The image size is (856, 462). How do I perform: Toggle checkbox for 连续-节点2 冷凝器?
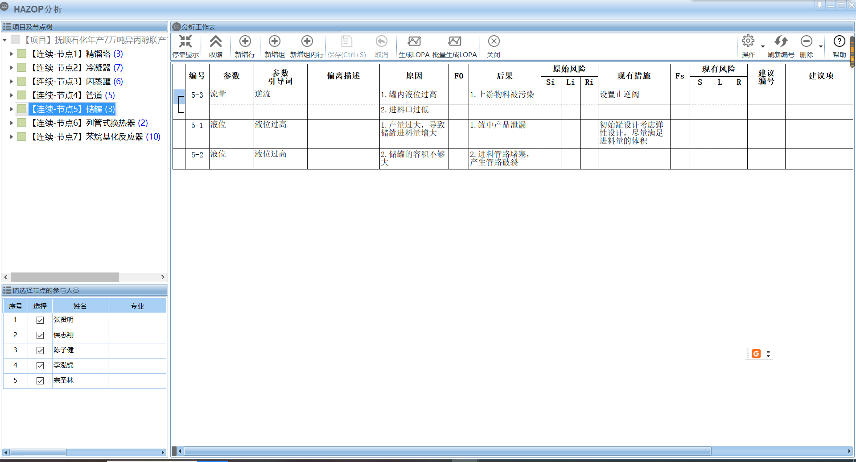point(22,68)
